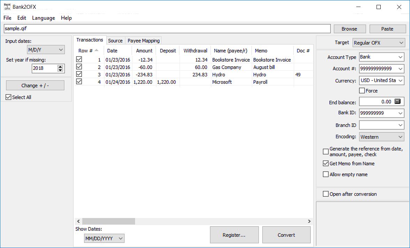
Task: Enable Open after conversion checkbox
Action: click(326, 194)
